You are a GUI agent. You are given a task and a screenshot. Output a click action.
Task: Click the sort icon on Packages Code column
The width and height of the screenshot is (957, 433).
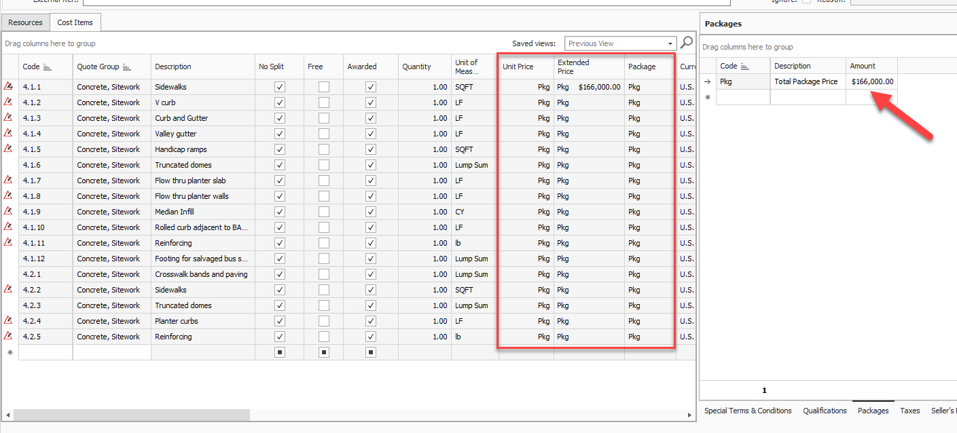coord(744,66)
